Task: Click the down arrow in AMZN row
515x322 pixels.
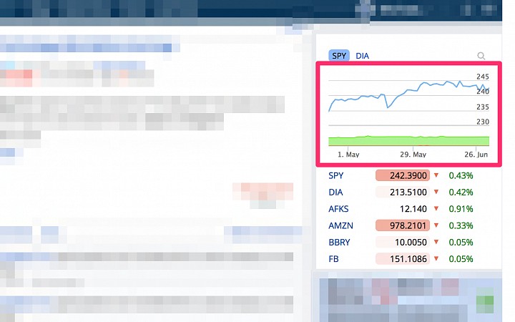Action: tap(436, 225)
